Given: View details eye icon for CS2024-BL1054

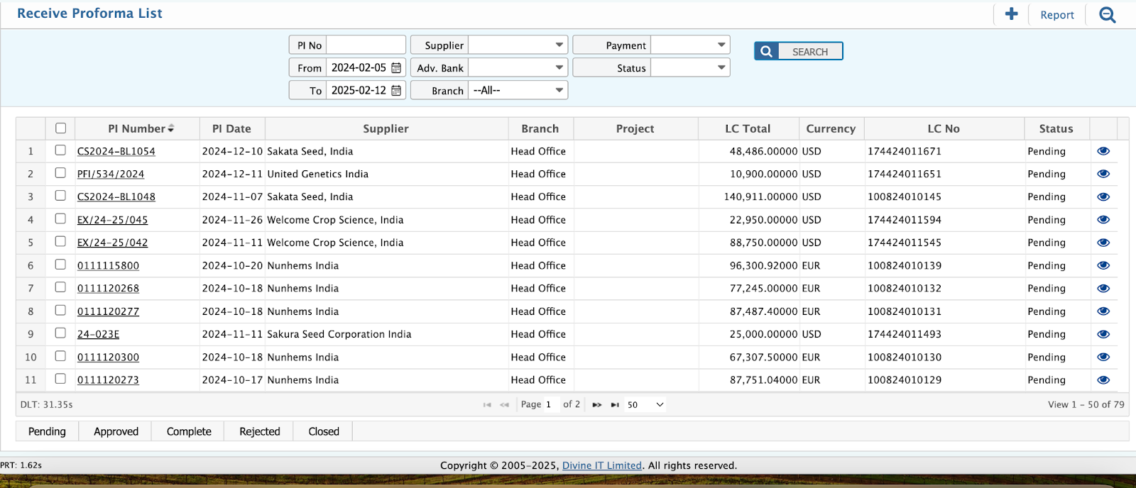Looking at the screenshot, I should point(1103,151).
